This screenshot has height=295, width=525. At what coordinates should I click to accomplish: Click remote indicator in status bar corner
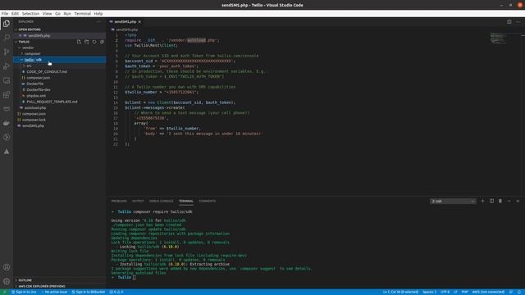[x=4, y=292]
